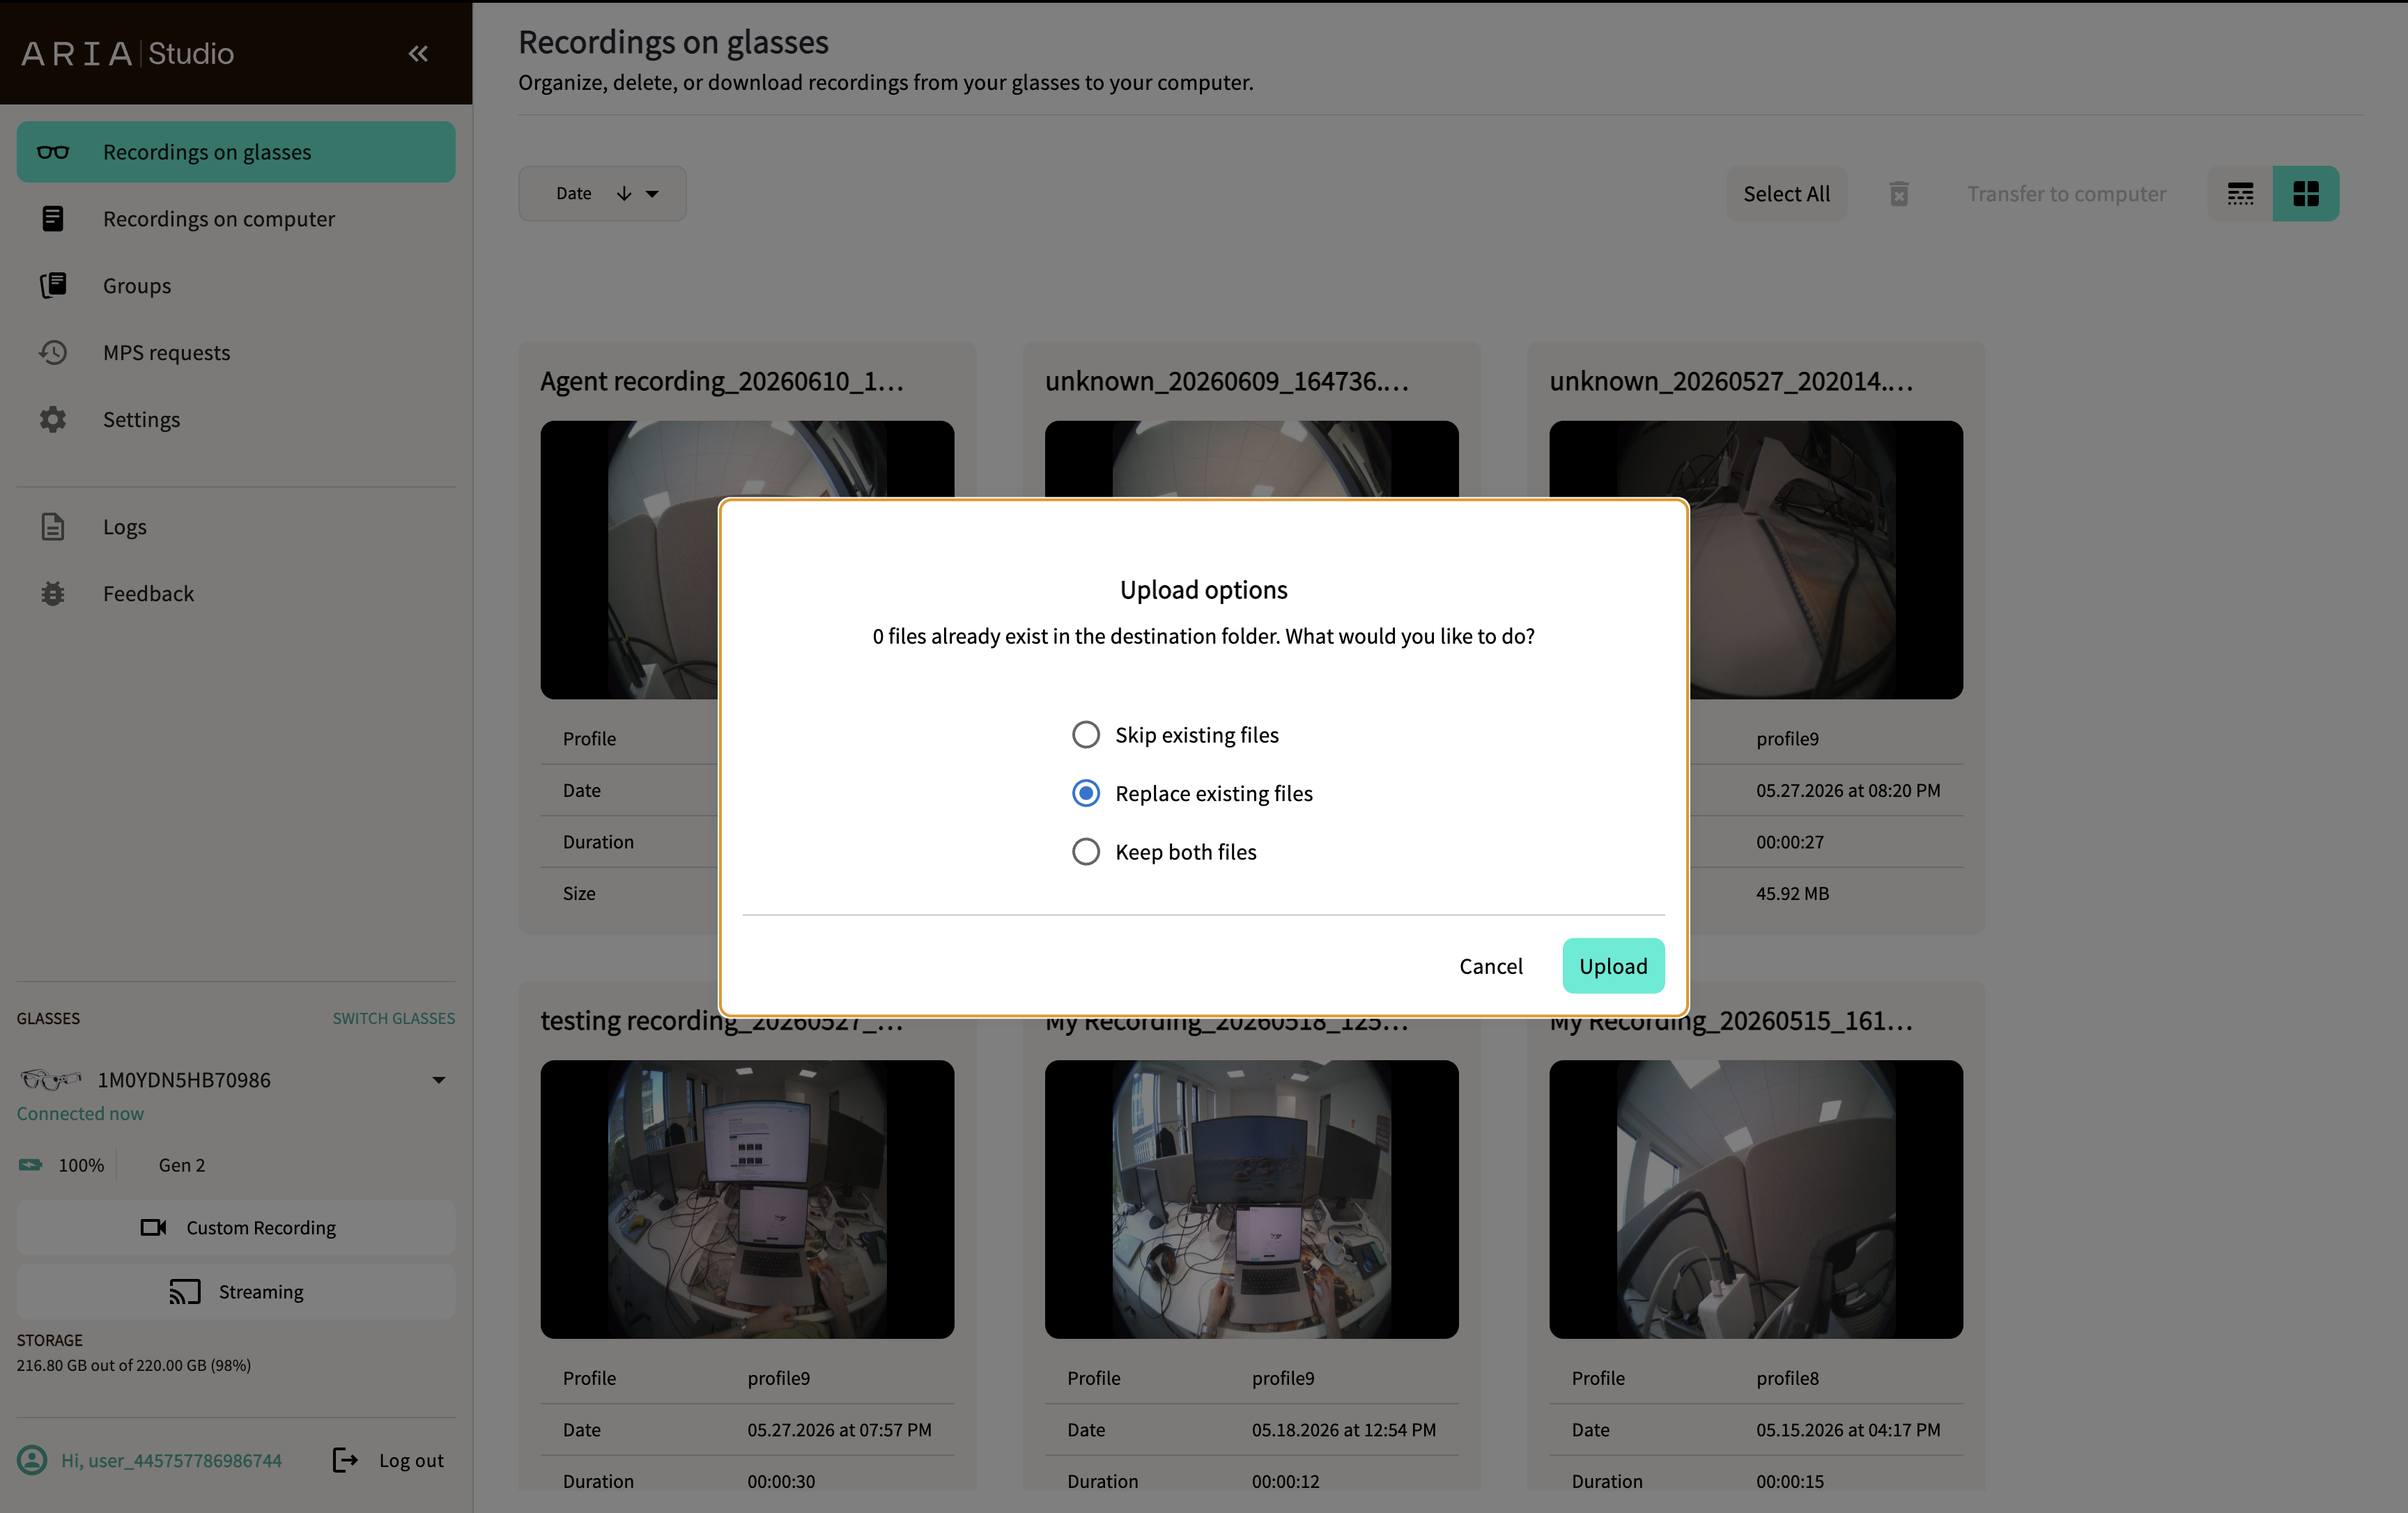Open the Date sort dropdown
The image size is (2408, 1513).
[602, 193]
